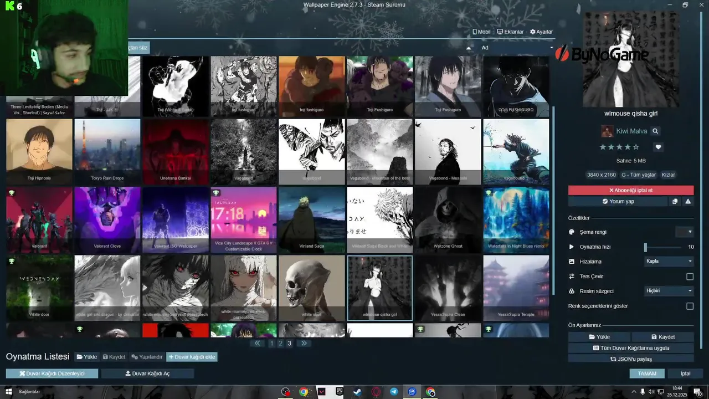Confirm with the TAMAM button
Viewport: 709px width, 399px height.
pos(647,374)
